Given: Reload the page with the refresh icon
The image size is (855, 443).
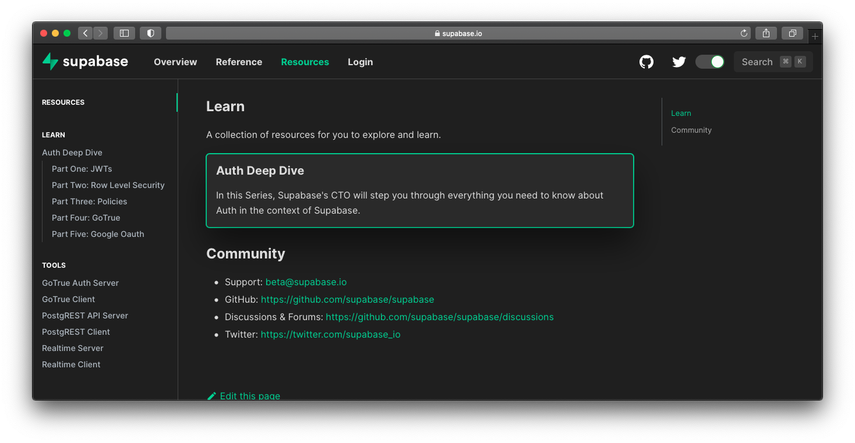Looking at the screenshot, I should [x=744, y=33].
